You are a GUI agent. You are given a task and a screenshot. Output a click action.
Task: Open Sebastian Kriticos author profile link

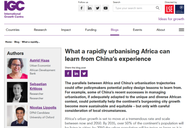point(38,86)
